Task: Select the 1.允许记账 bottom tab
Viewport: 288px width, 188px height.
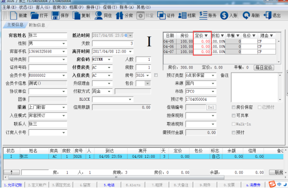Action: 13,185
